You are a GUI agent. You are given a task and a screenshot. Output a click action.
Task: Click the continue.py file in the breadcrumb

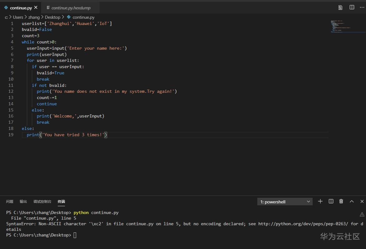pos(83,17)
